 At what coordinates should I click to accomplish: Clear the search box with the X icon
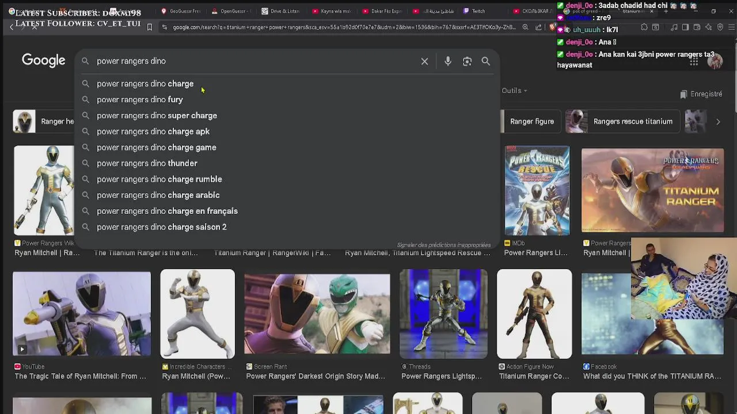(x=424, y=62)
